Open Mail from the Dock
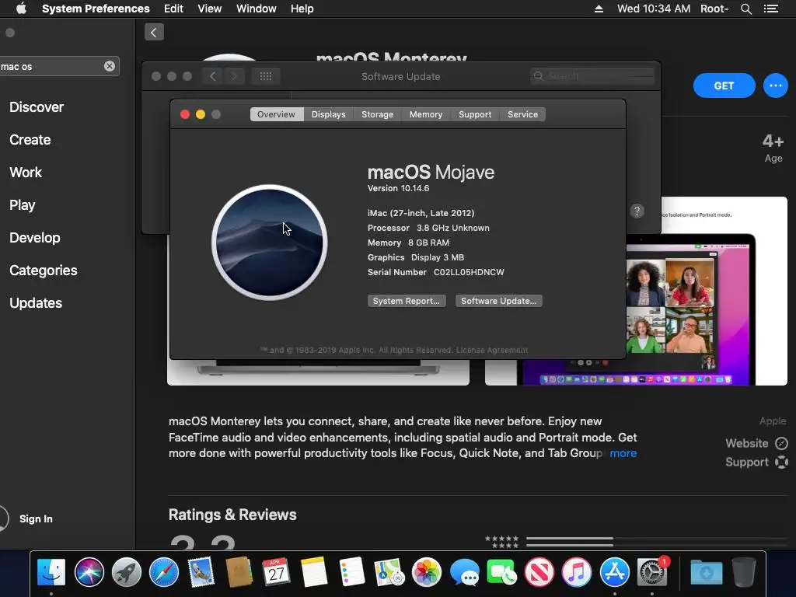 point(201,572)
